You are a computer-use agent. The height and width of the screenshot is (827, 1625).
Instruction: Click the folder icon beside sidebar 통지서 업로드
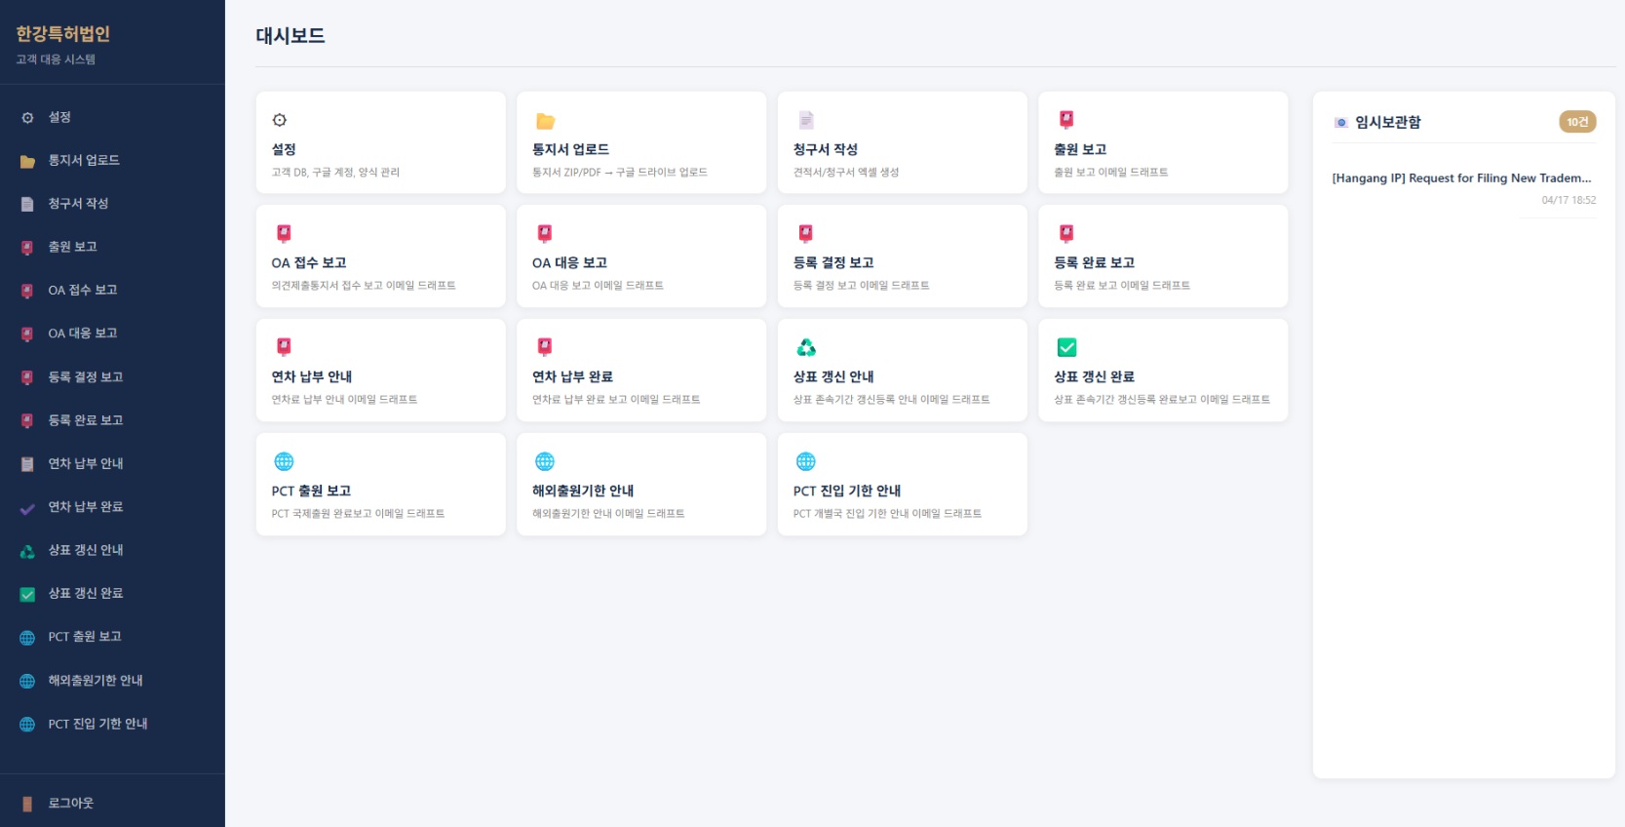pos(27,161)
